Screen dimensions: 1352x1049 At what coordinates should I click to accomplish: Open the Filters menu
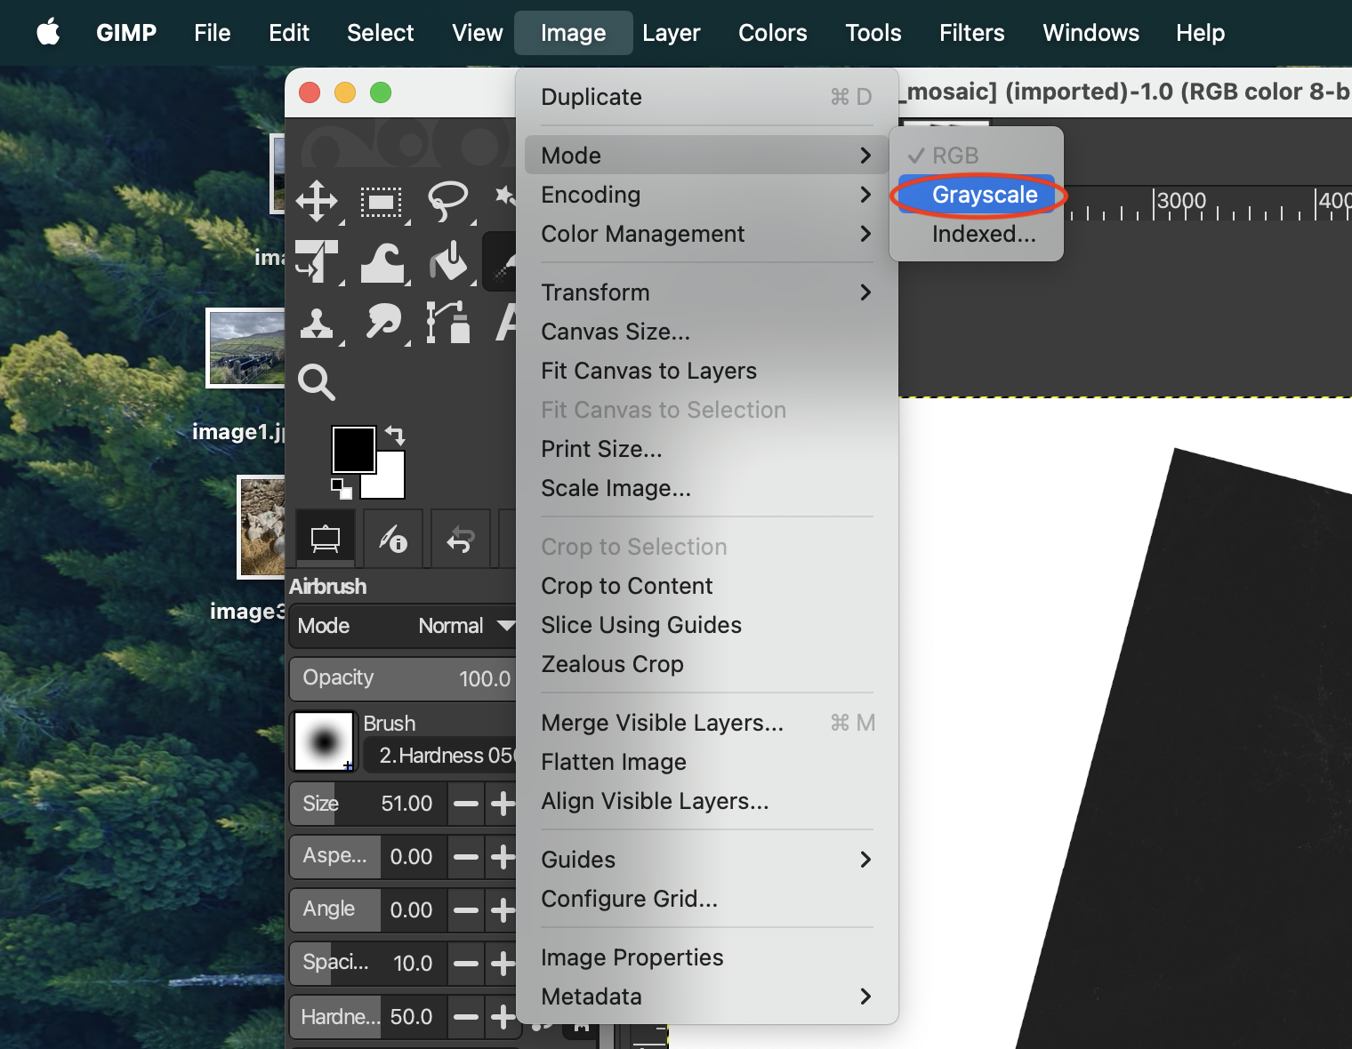(x=972, y=33)
